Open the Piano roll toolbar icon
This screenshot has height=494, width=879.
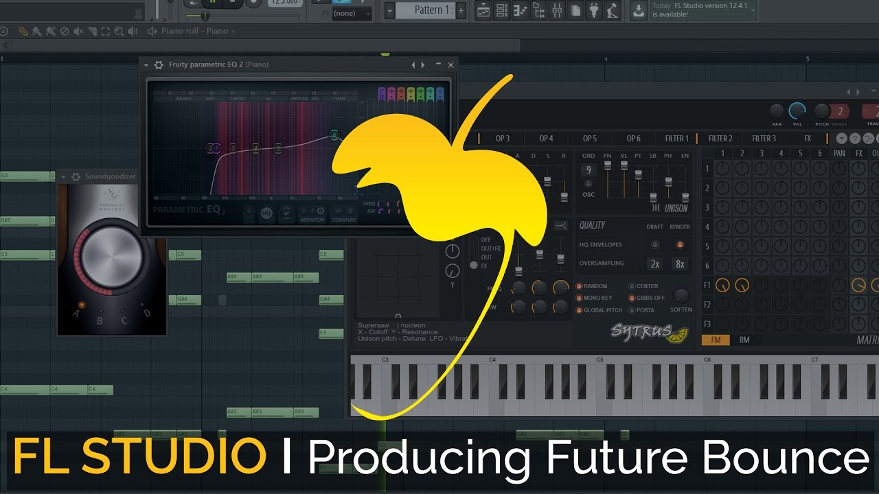(521, 10)
